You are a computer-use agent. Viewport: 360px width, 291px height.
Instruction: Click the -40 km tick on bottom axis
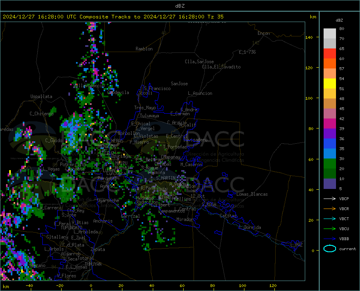click(29, 285)
